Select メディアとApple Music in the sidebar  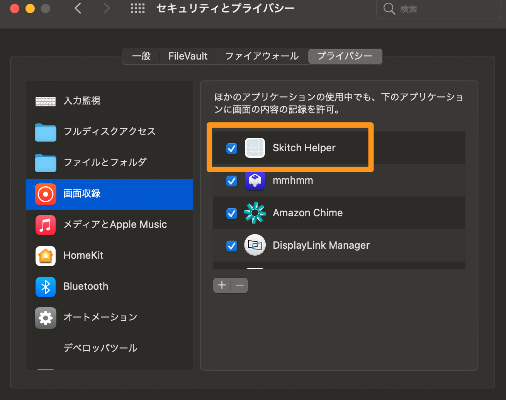pyautogui.click(x=110, y=225)
